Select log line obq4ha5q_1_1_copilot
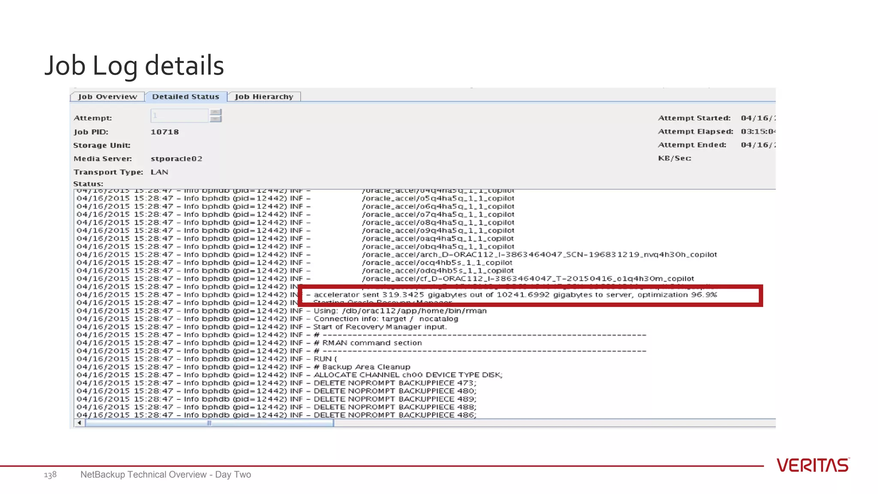 point(295,247)
